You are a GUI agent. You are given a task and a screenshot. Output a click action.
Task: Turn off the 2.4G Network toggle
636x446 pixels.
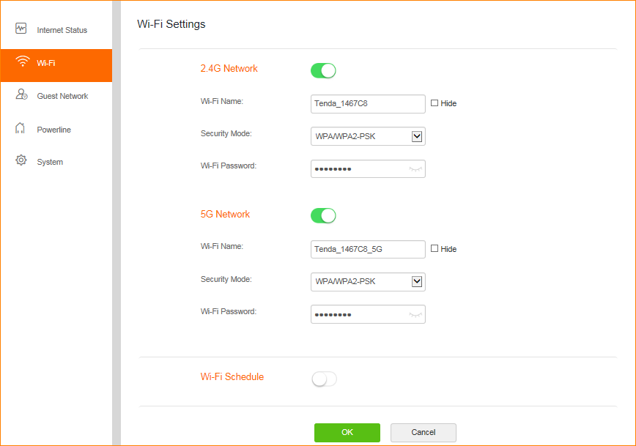click(x=323, y=70)
